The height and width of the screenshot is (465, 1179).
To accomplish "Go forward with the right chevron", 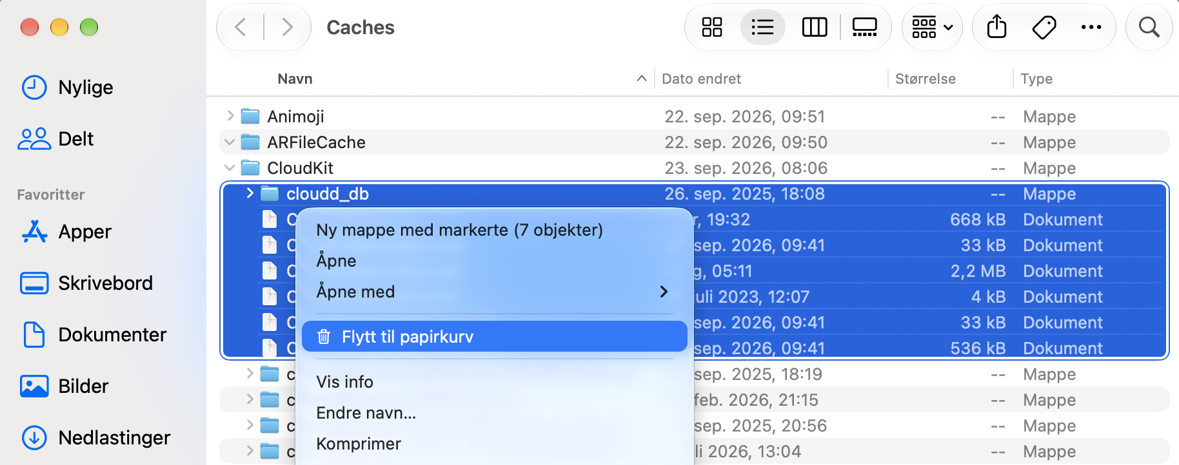I will pos(288,27).
